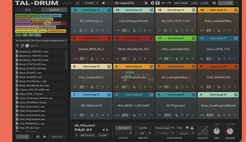Image resolution: width=246 pixels, height=142 pixels.
Task: Open the Always dropdown
Action: click(x=185, y=133)
